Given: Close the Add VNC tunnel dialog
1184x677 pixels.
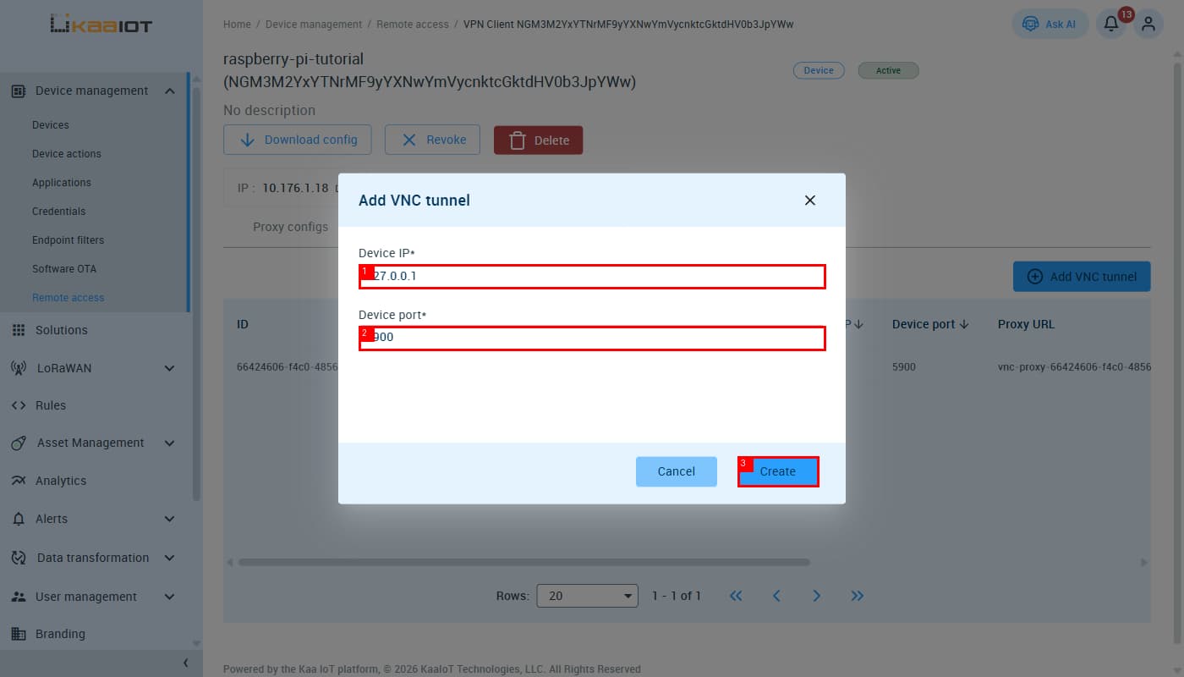Looking at the screenshot, I should coord(810,201).
